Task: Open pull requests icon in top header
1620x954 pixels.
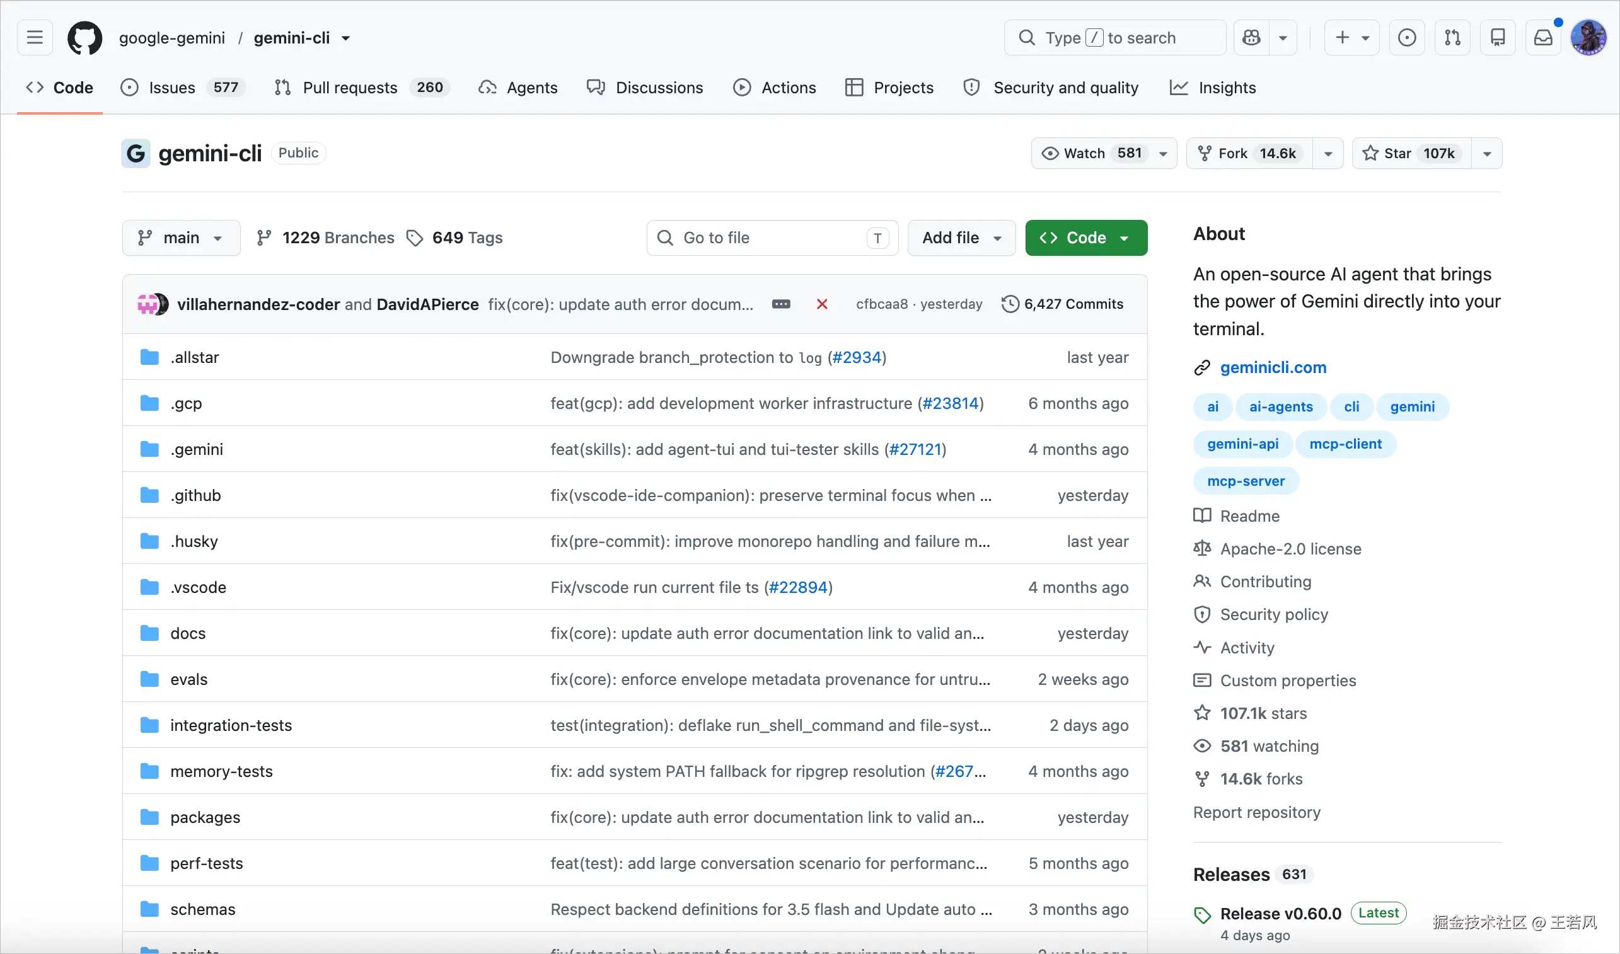Action: tap(1453, 38)
